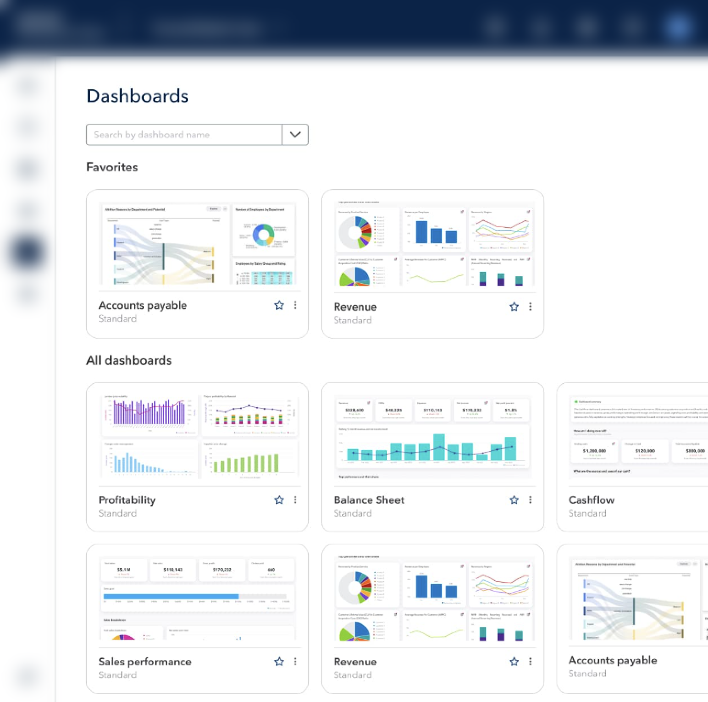The image size is (708, 702).
Task: Open the three-dot menu on Sales performance
Action: coord(295,662)
